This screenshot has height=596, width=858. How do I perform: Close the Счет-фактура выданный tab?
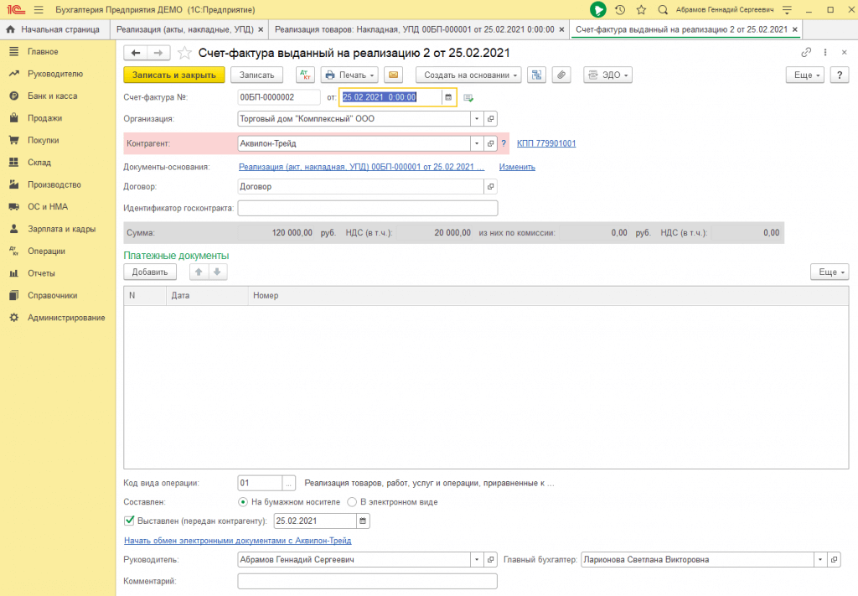pos(794,29)
